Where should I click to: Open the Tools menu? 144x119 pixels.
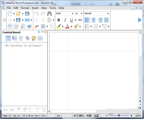pos(53,8)
